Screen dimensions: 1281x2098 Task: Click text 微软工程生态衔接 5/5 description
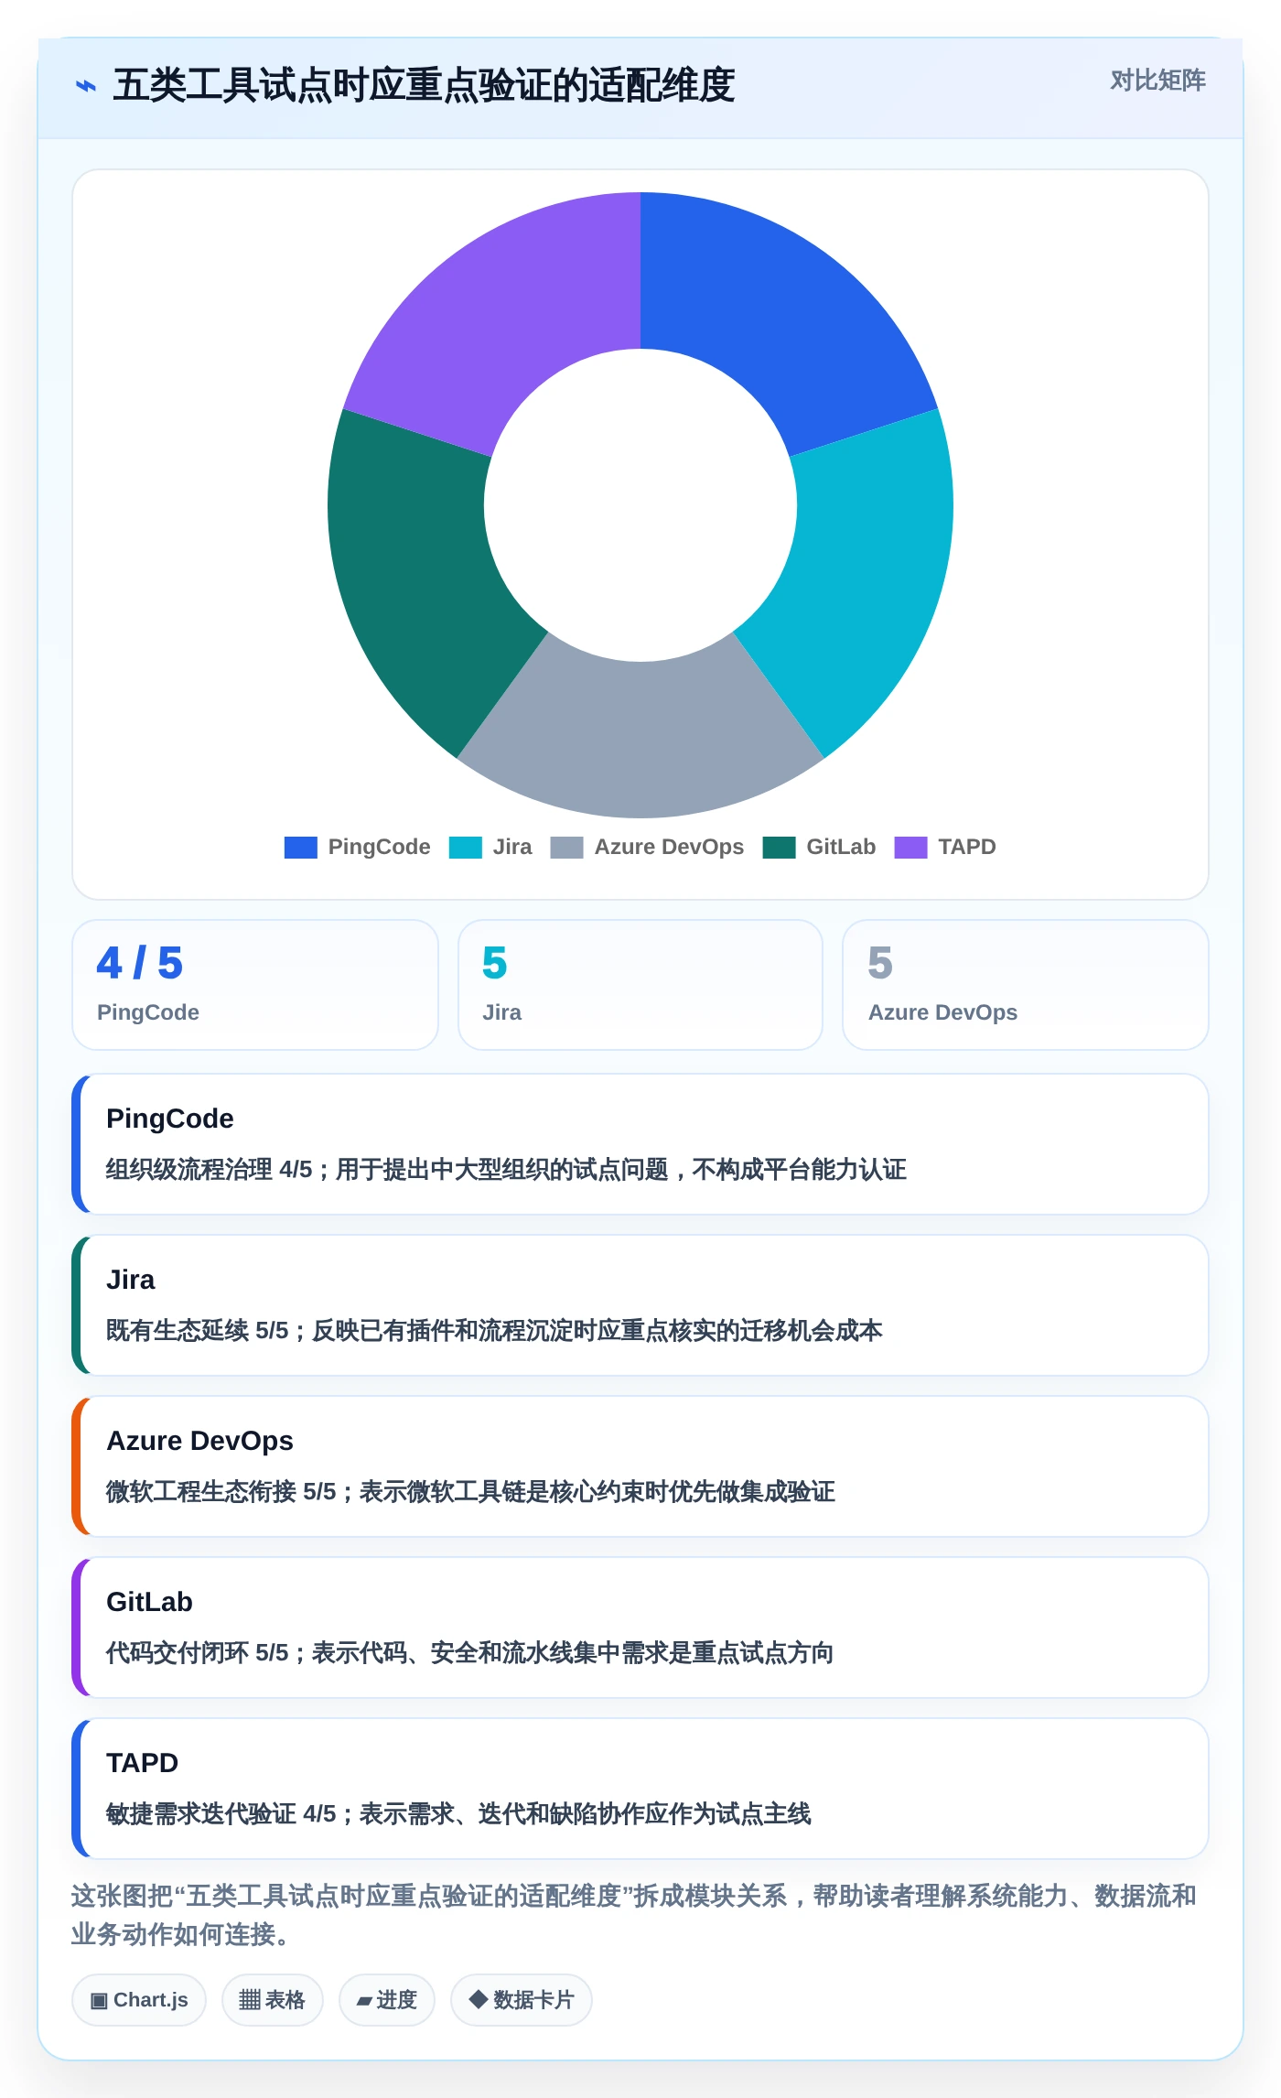tap(470, 1492)
